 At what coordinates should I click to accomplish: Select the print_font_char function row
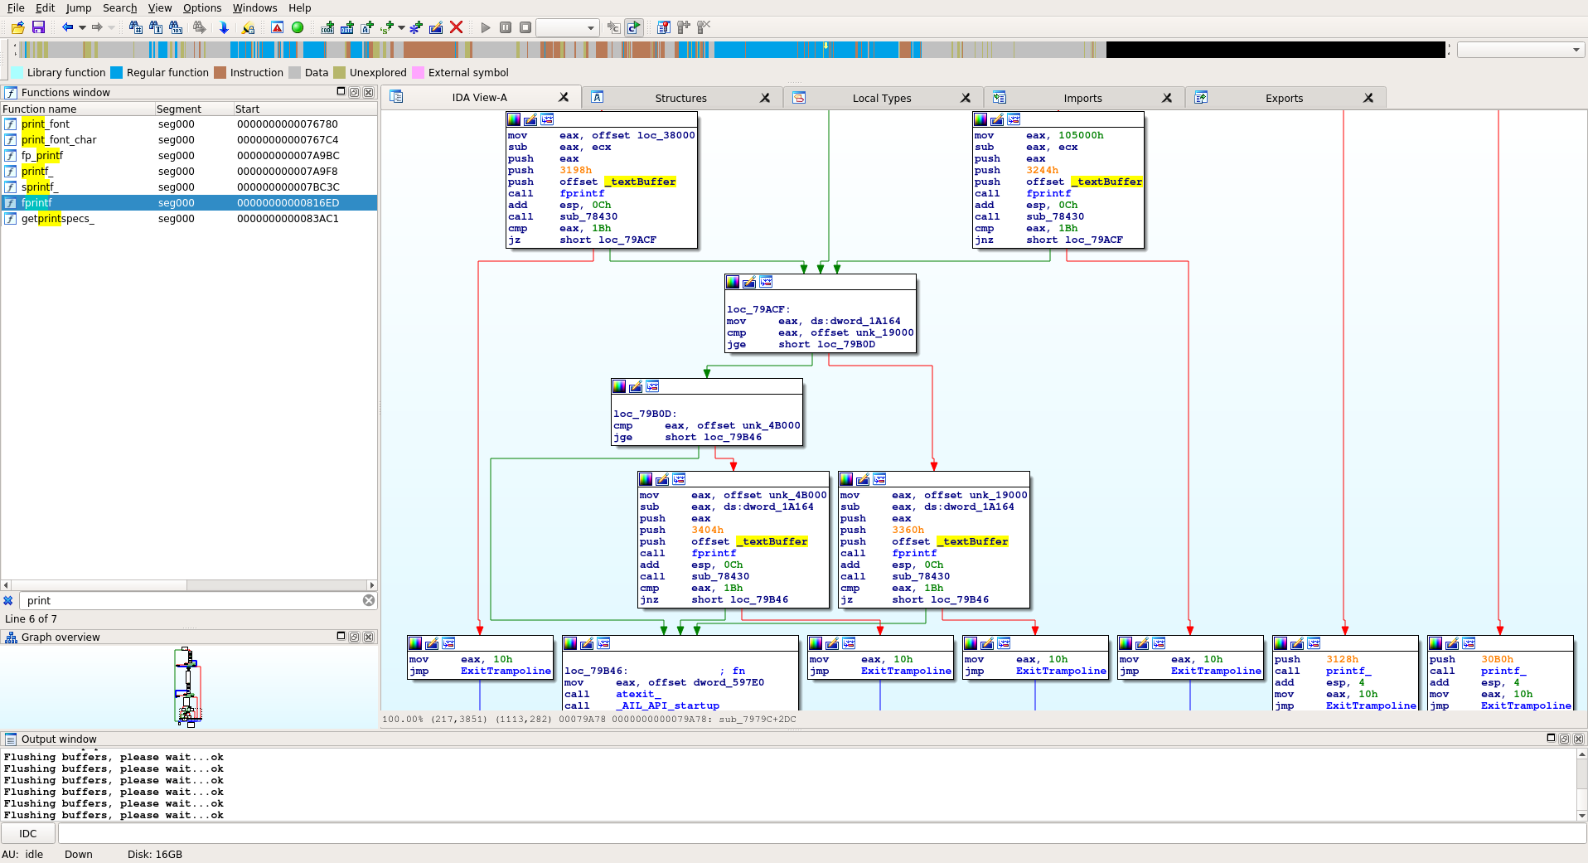tap(189, 139)
